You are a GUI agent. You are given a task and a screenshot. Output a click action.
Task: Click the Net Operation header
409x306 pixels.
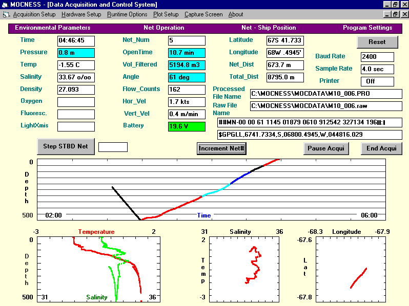pos(164,28)
